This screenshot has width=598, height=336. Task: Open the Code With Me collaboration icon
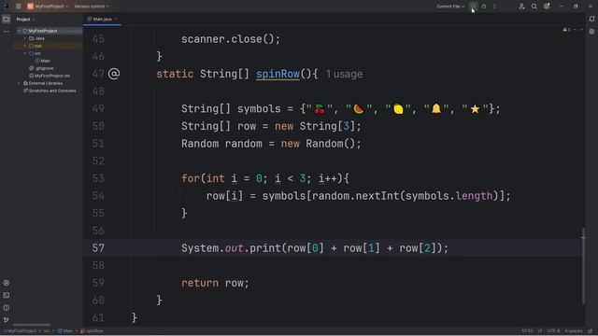click(x=521, y=7)
